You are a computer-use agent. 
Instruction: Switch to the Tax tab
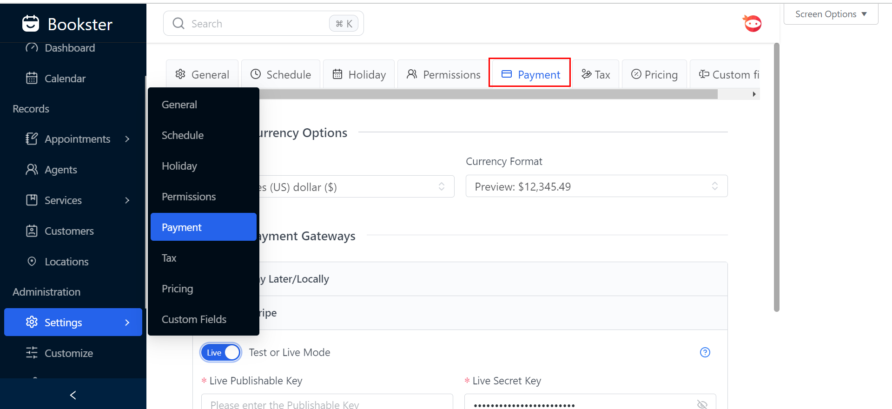595,74
